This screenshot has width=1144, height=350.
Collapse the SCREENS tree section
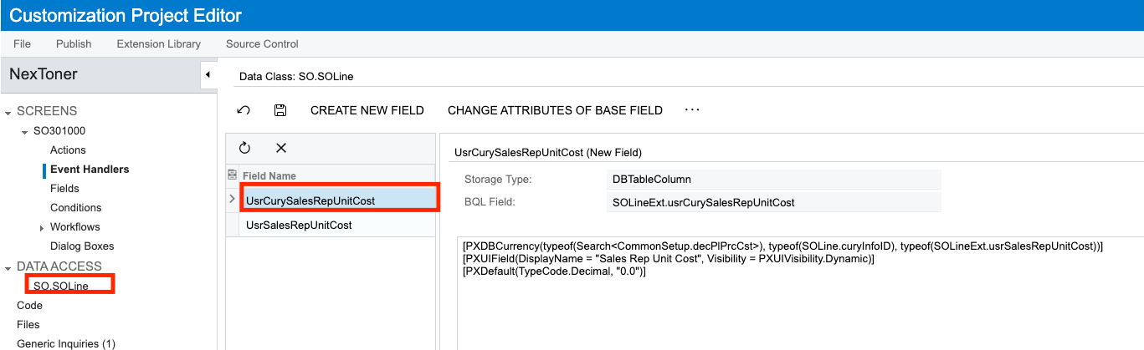click(x=8, y=112)
